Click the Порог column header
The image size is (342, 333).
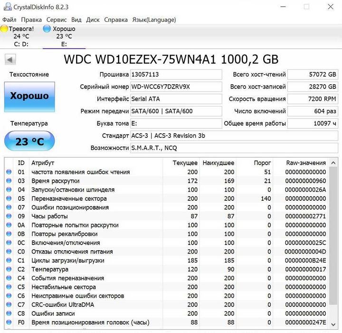coord(255,163)
